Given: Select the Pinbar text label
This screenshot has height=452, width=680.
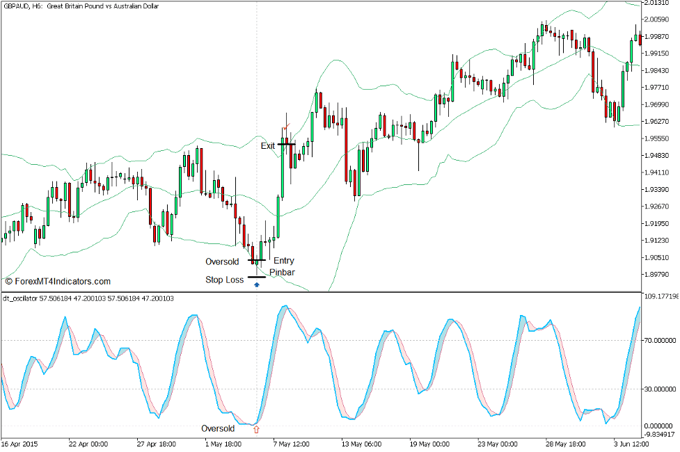Looking at the screenshot, I should coord(283,273).
